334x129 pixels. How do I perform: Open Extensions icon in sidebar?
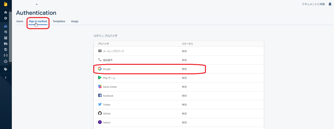tap(6, 69)
